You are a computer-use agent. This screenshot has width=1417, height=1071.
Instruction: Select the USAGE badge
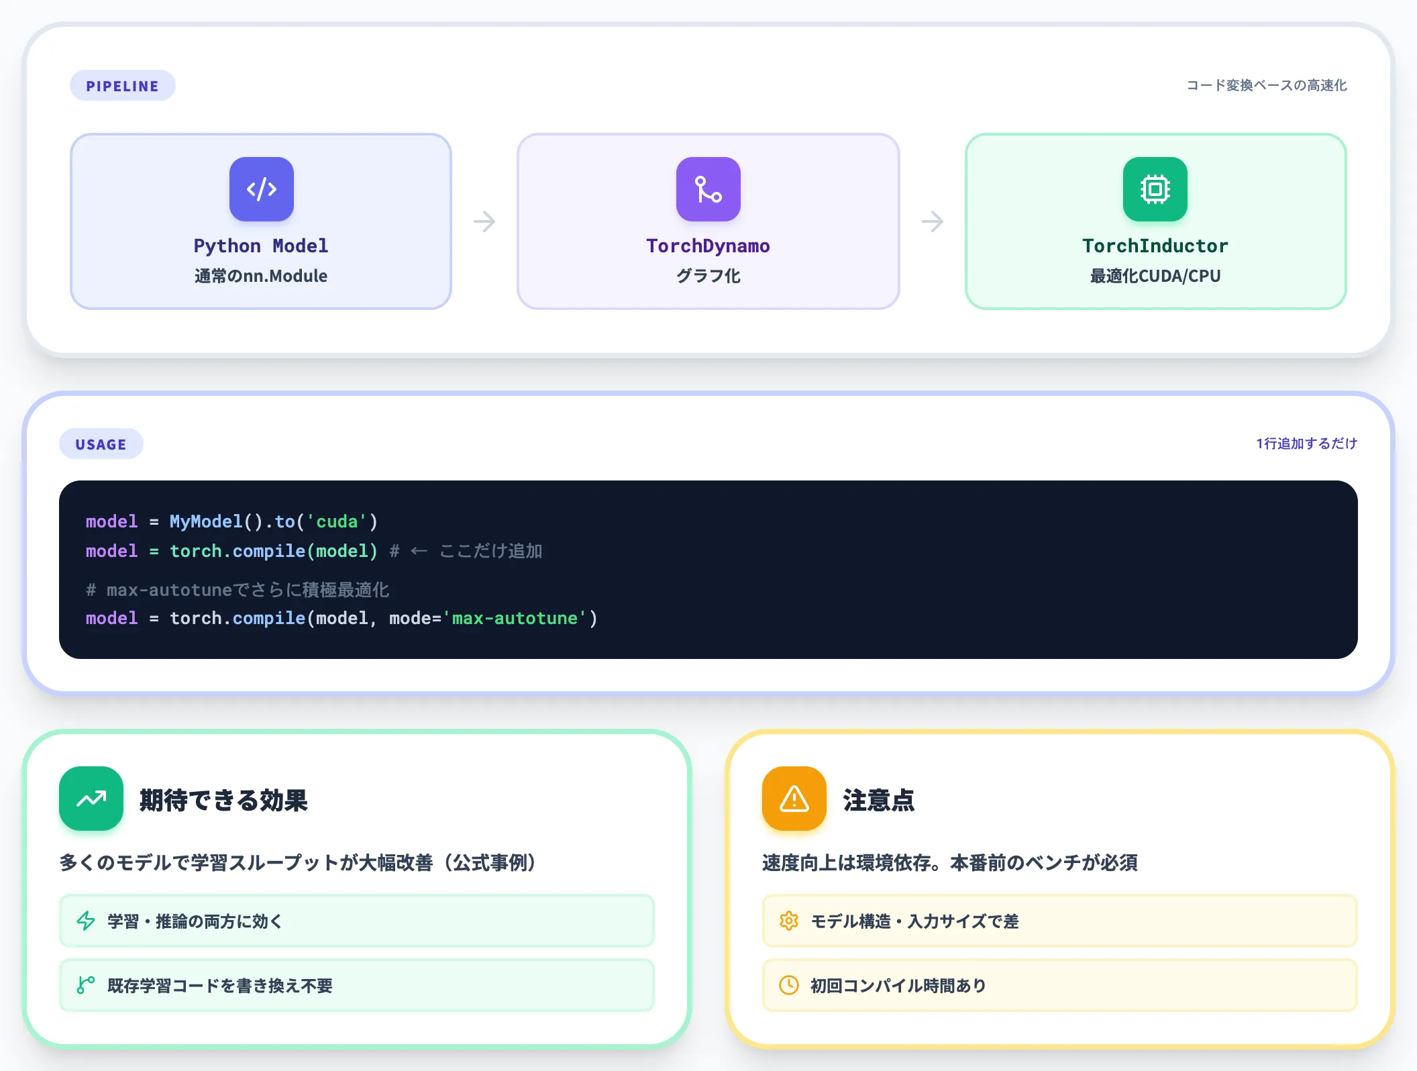[x=101, y=444]
